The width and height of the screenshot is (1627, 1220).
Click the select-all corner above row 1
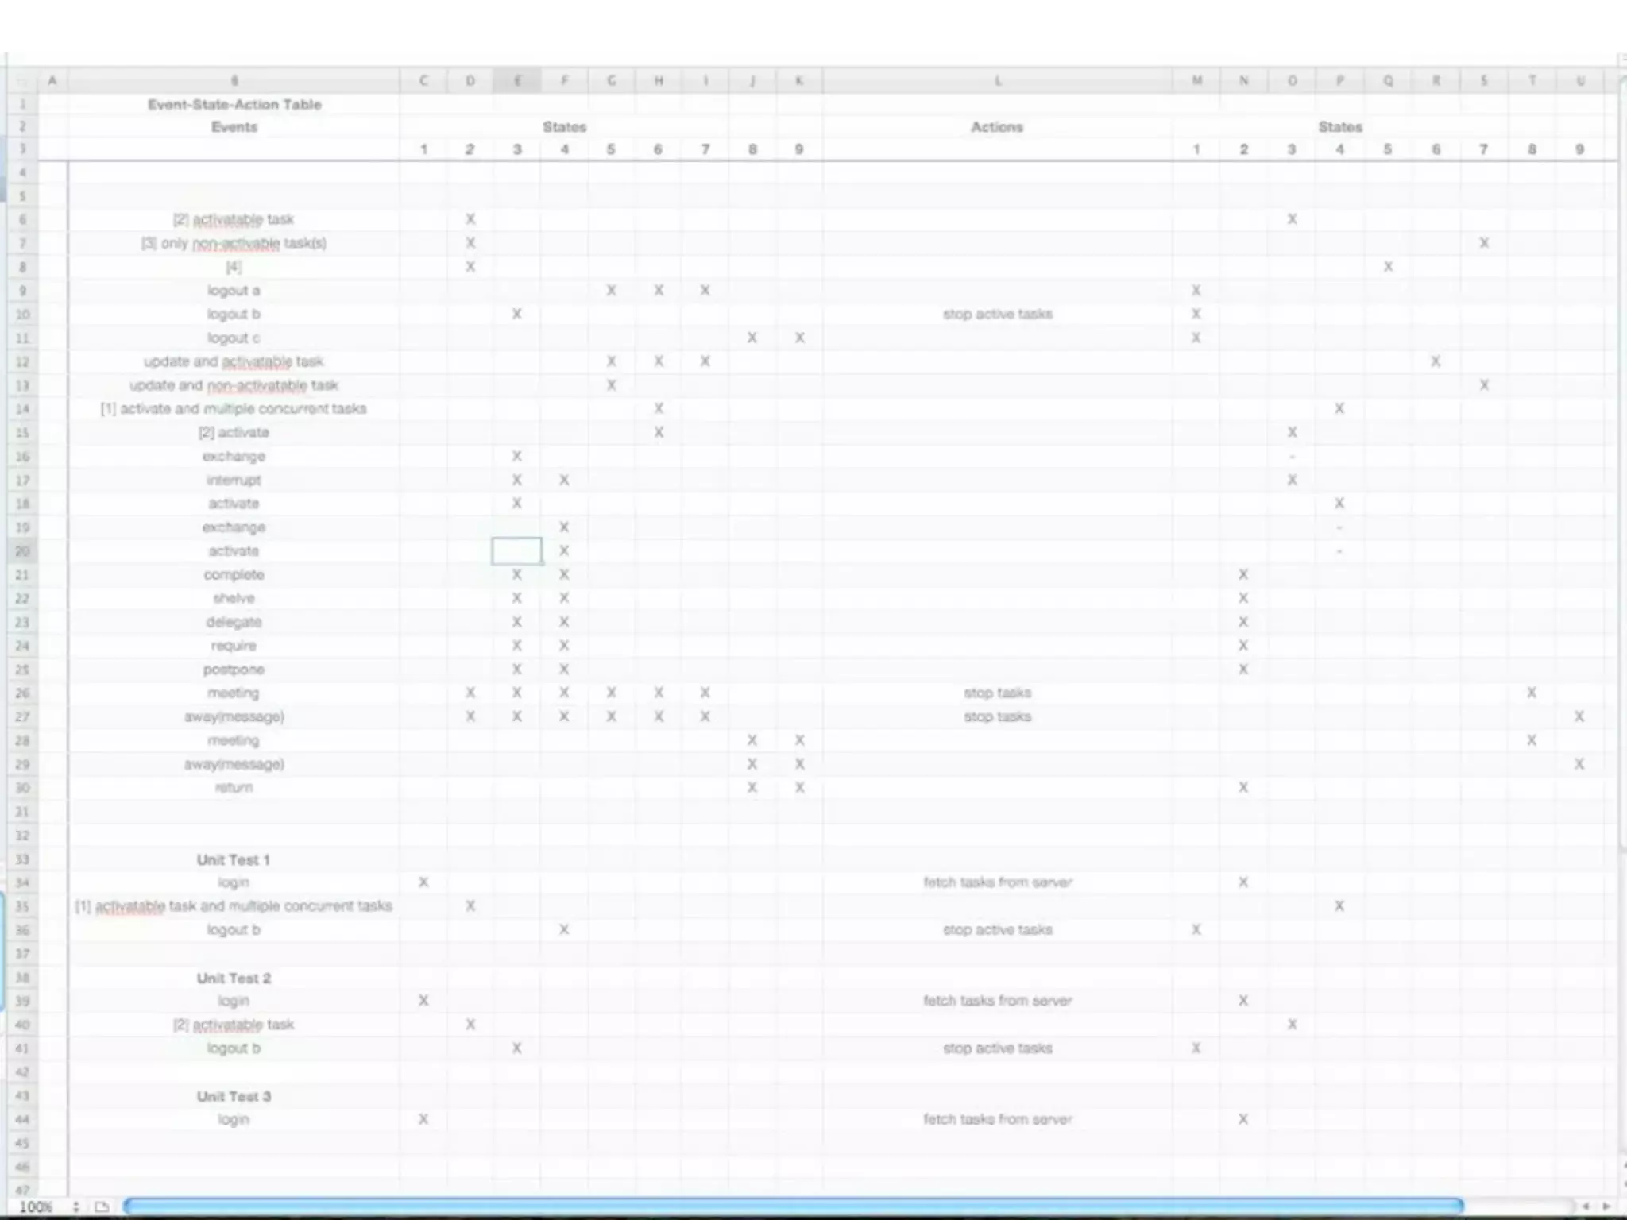coord(22,81)
